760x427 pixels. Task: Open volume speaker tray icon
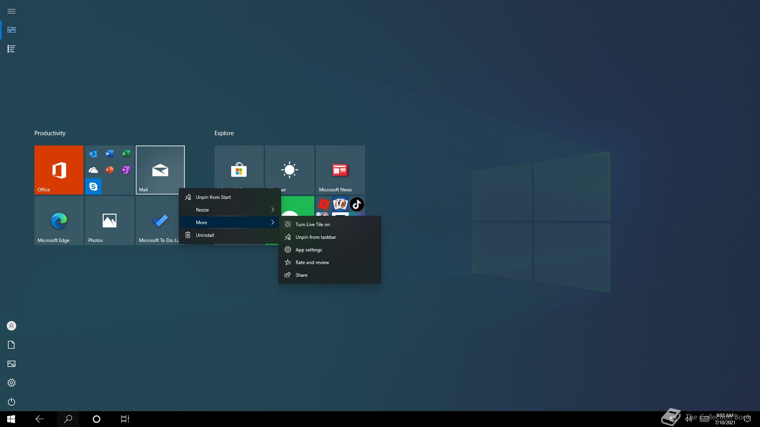click(689, 419)
